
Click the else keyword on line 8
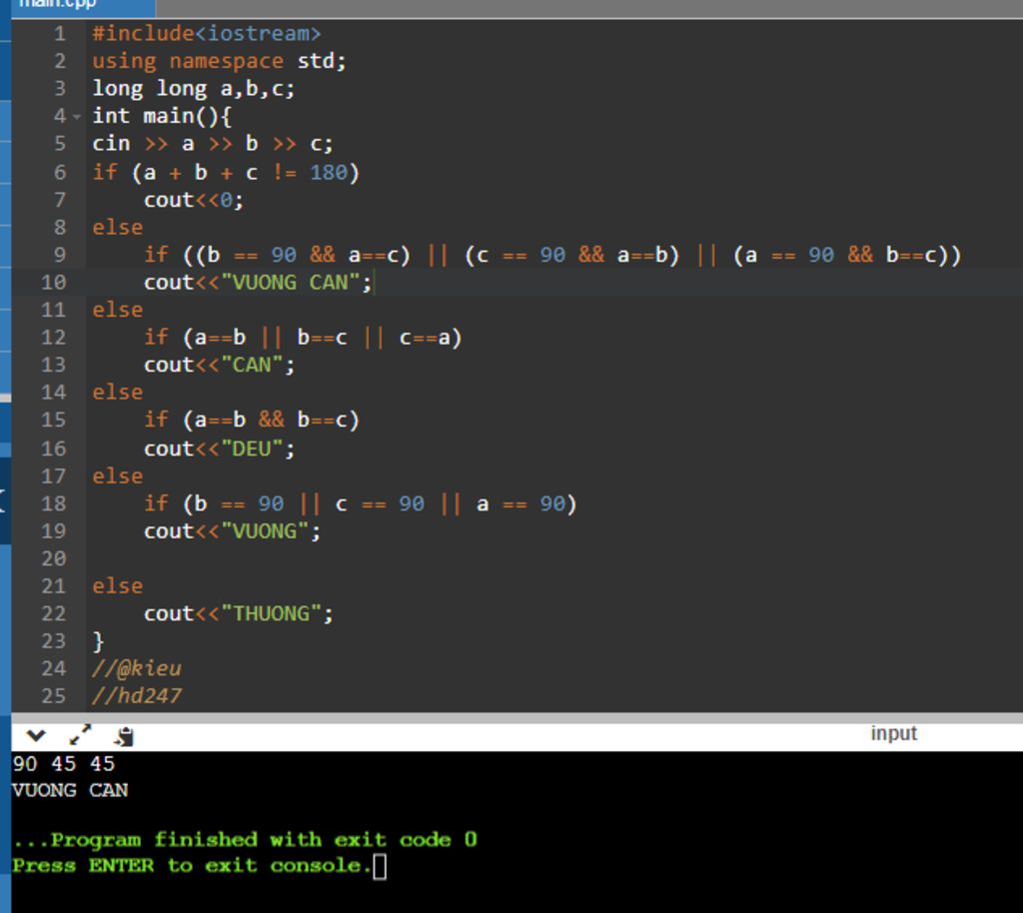coord(118,228)
